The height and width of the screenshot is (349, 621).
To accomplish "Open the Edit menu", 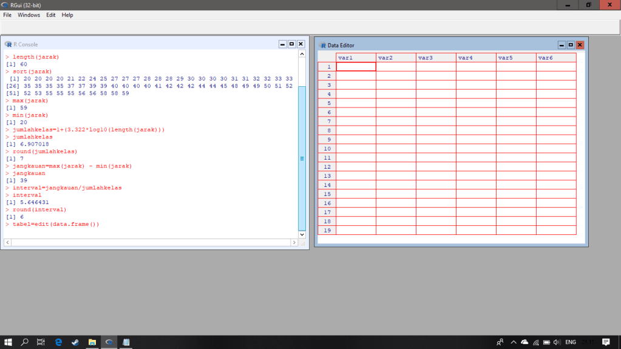I will point(51,15).
